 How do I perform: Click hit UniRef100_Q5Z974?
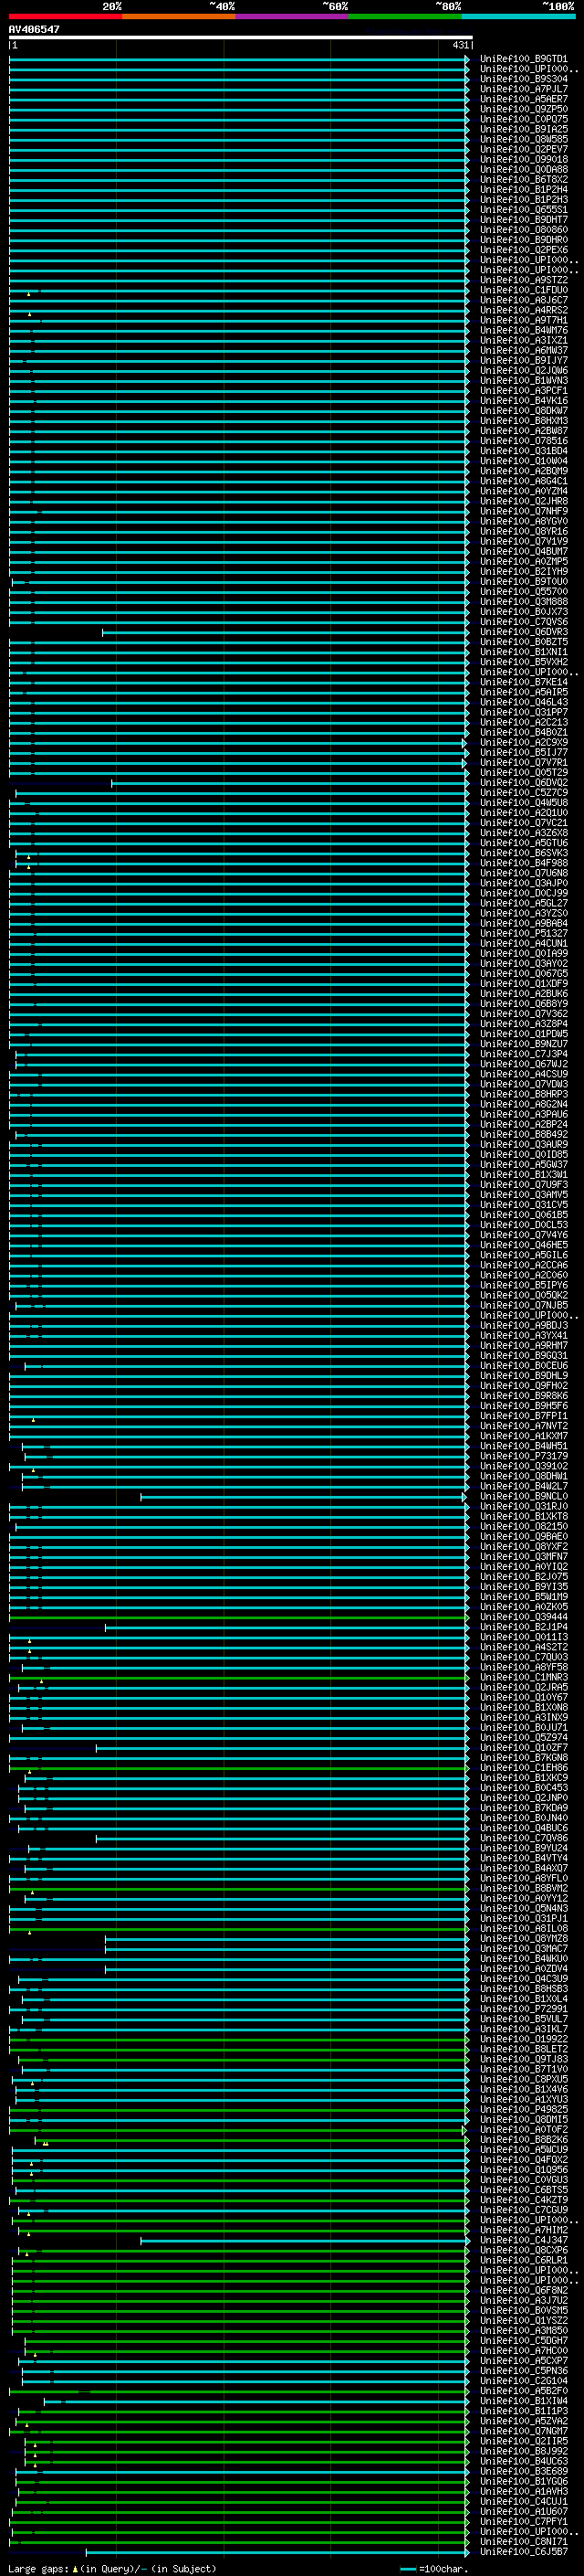pyautogui.click(x=524, y=1738)
